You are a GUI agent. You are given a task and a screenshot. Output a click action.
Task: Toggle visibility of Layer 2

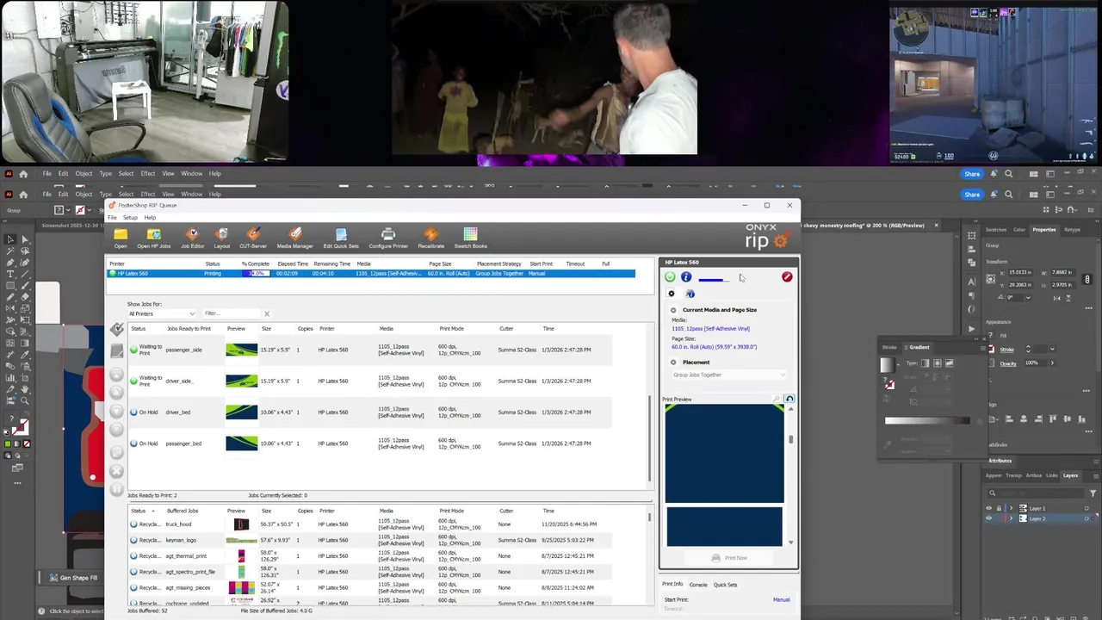point(988,518)
